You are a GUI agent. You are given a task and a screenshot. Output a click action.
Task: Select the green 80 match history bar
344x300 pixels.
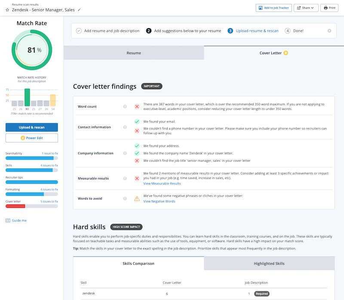[27, 98]
